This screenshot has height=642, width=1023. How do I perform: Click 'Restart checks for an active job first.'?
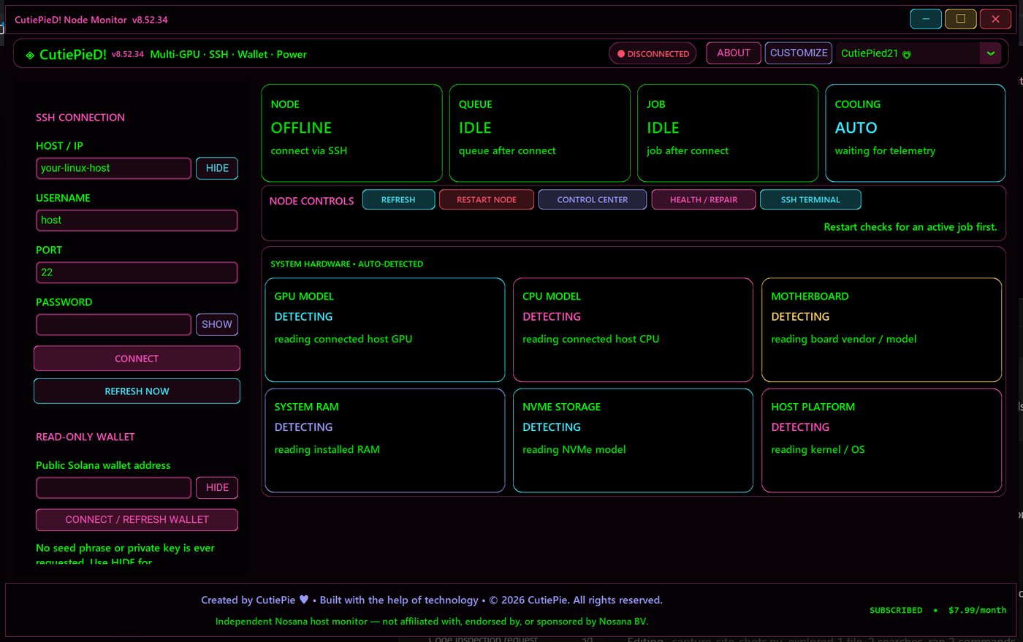pos(910,227)
